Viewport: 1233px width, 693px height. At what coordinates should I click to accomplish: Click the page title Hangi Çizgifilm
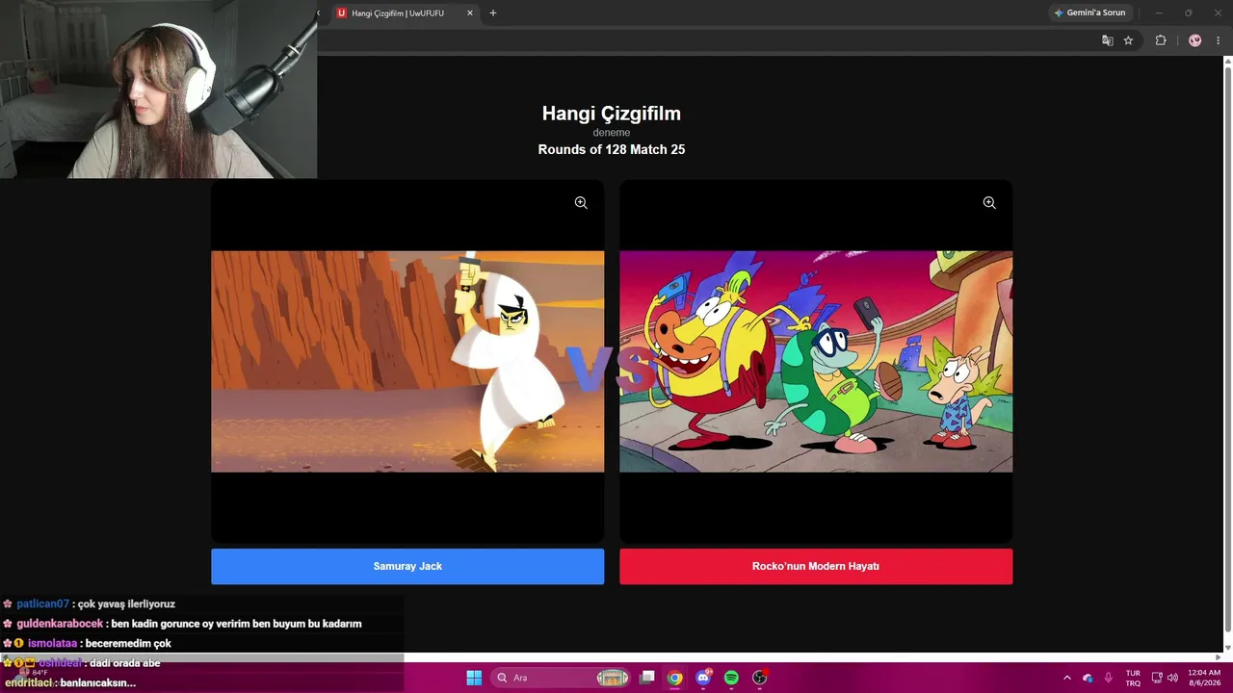click(612, 114)
